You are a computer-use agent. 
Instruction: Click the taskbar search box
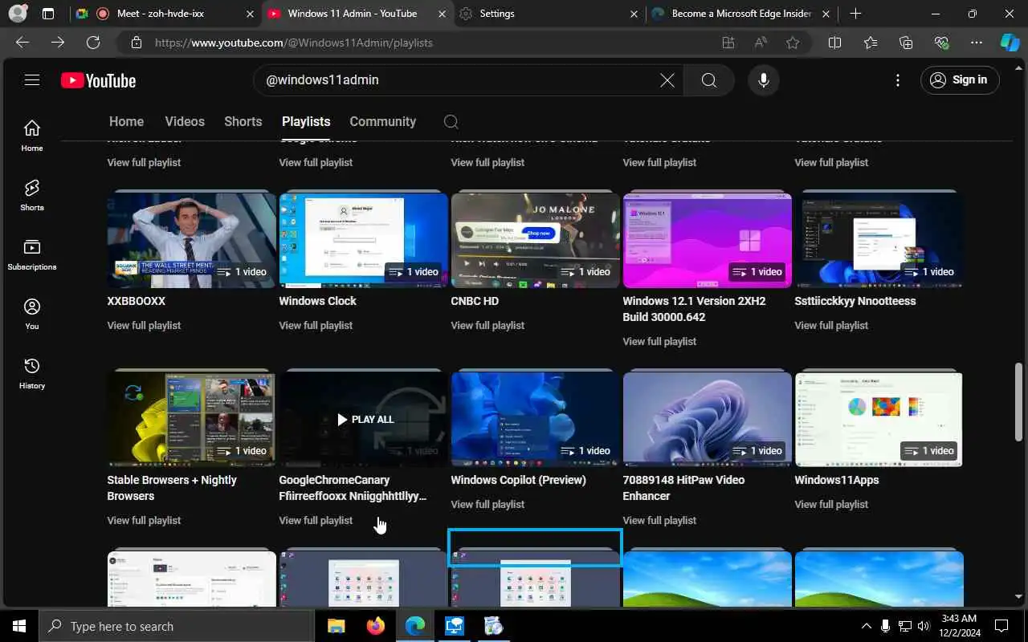(178, 626)
